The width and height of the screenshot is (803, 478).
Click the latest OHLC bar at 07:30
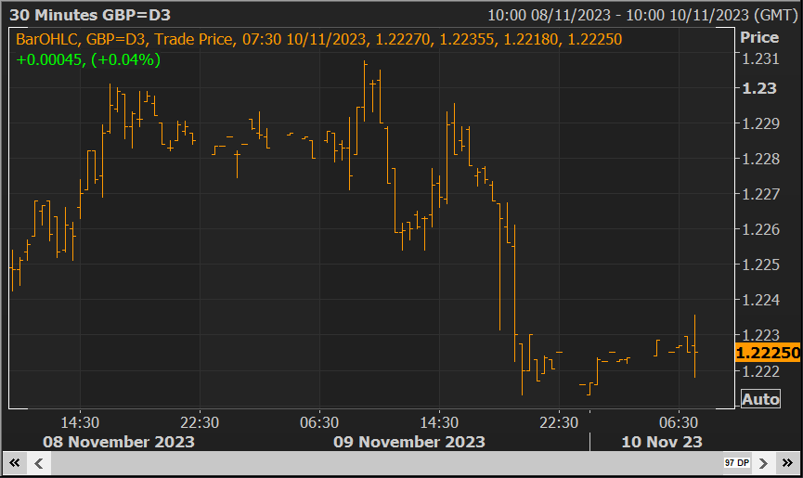tap(695, 346)
